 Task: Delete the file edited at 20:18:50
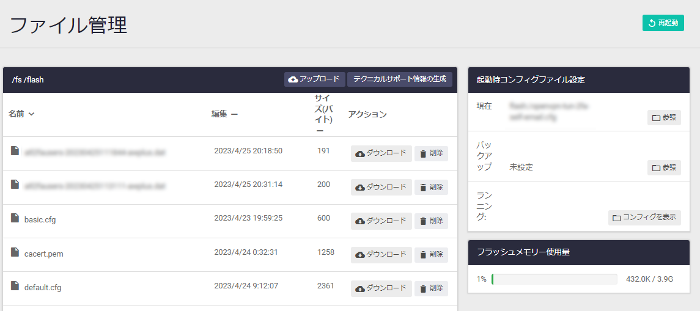point(431,153)
